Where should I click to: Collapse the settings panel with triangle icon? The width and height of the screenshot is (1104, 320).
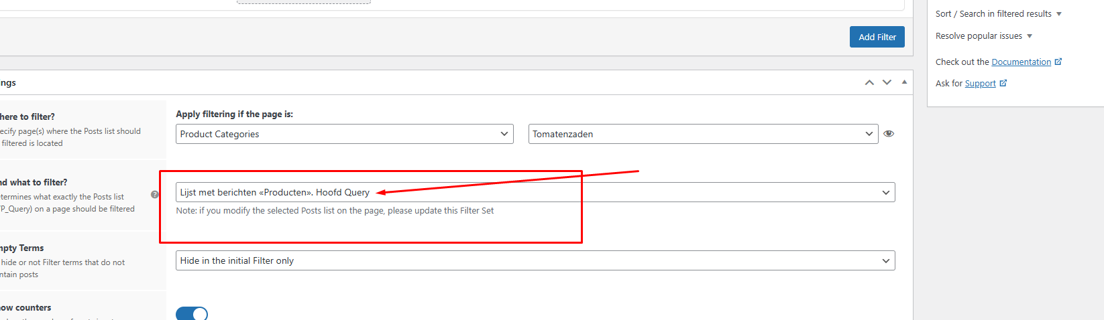pyautogui.click(x=904, y=82)
